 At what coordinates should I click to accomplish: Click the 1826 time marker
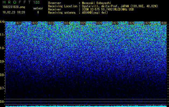coord(99,23)
